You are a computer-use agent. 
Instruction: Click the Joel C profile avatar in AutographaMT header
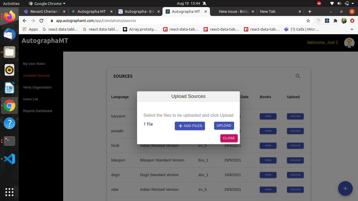pos(349,43)
